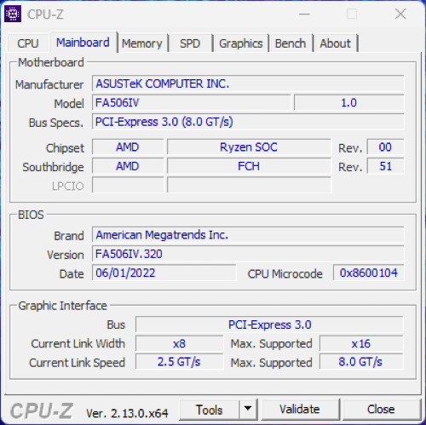The image size is (426, 425).
Task: Click the Current Link Speed 2.5 GT/s
Action: tap(179, 362)
